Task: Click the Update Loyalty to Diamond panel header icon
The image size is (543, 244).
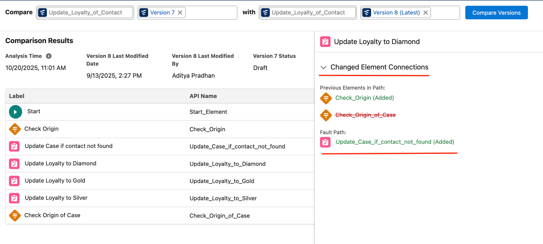Action: coord(325,42)
